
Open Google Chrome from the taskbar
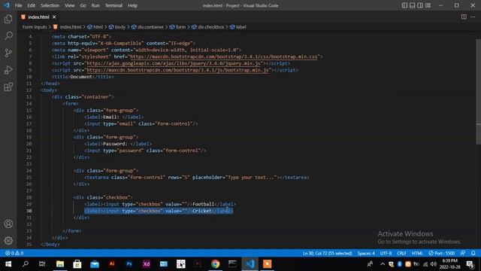(216, 264)
